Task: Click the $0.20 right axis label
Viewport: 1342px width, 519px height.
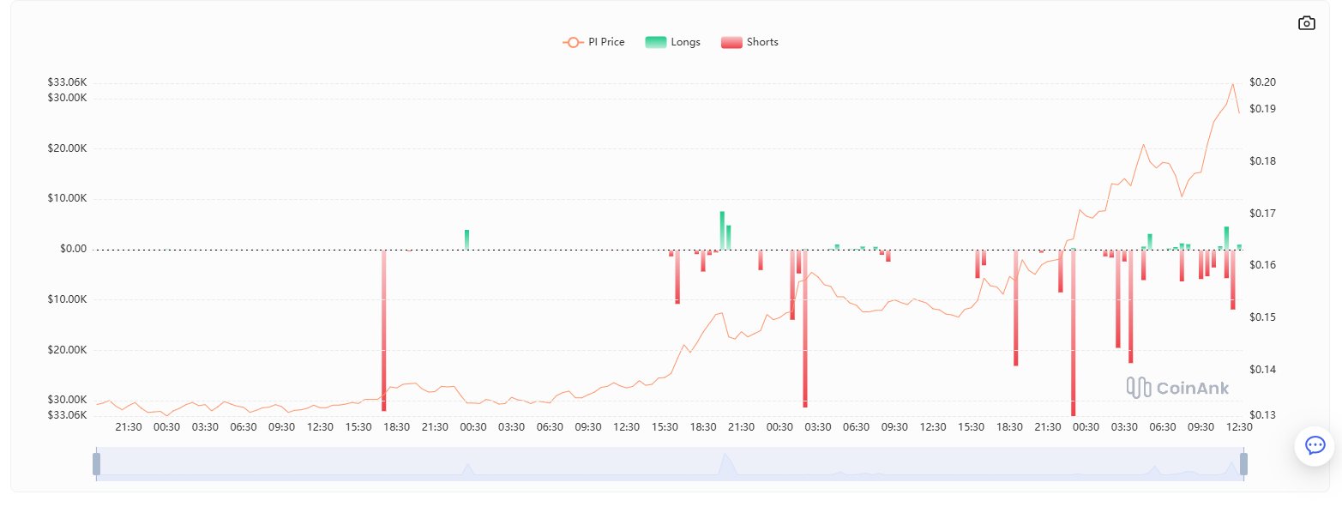Action: point(1262,82)
